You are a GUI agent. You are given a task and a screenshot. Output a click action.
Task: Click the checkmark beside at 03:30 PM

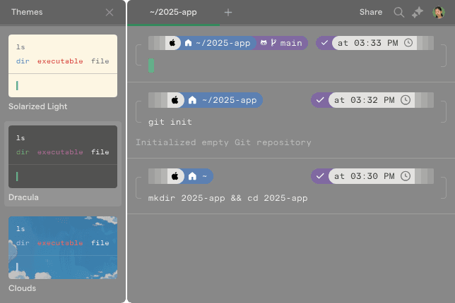pos(320,176)
